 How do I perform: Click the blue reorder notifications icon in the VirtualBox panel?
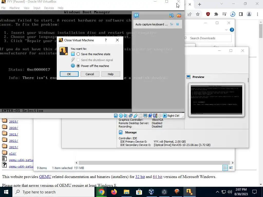(171, 15)
